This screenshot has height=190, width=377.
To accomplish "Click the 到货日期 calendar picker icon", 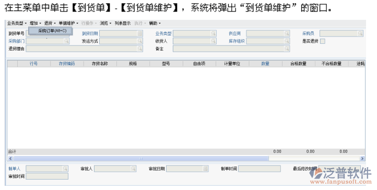I will tap(140, 33).
